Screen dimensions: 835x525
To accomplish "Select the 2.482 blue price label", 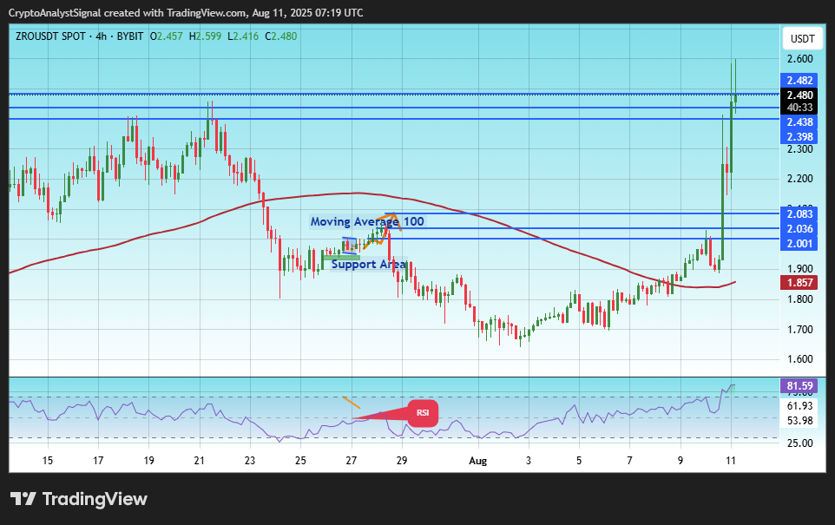I will (x=799, y=81).
